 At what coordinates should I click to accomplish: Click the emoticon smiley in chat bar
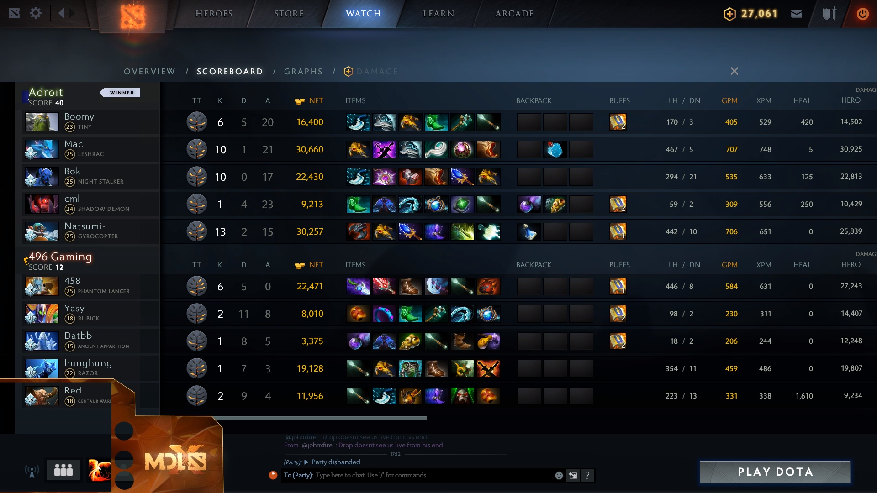pos(559,476)
